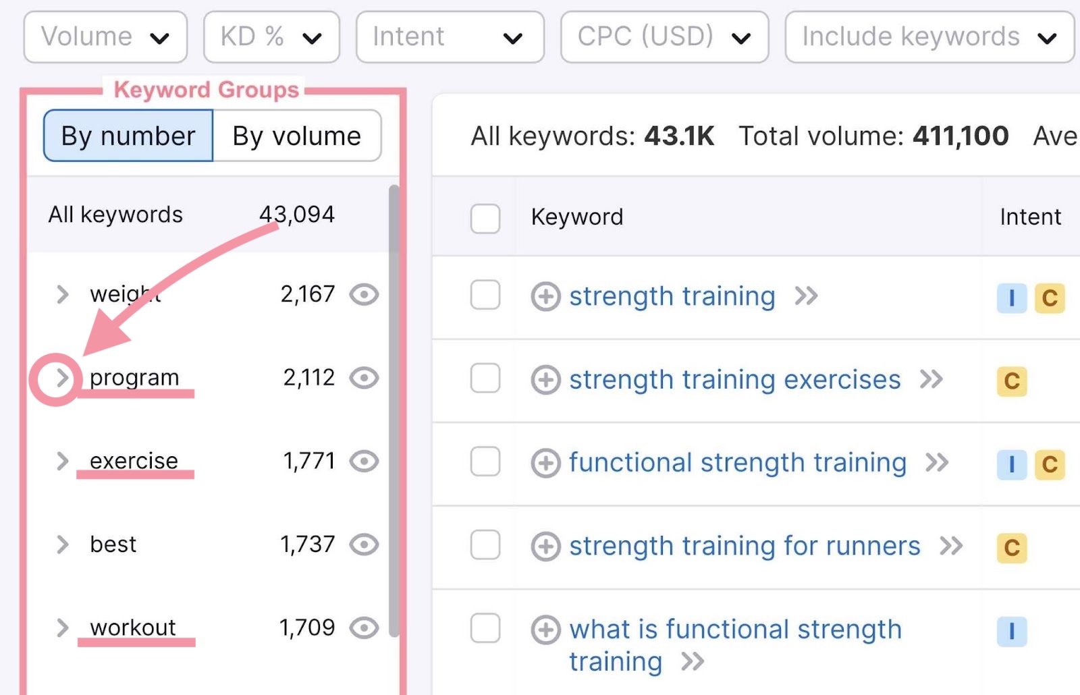The height and width of the screenshot is (695, 1080).
Task: Click double-arrow next to 'strength training' keyword
Action: point(806,296)
